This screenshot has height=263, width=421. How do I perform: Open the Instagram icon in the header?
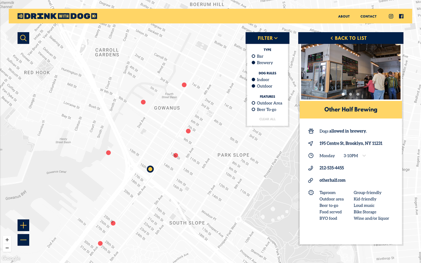coord(391,16)
